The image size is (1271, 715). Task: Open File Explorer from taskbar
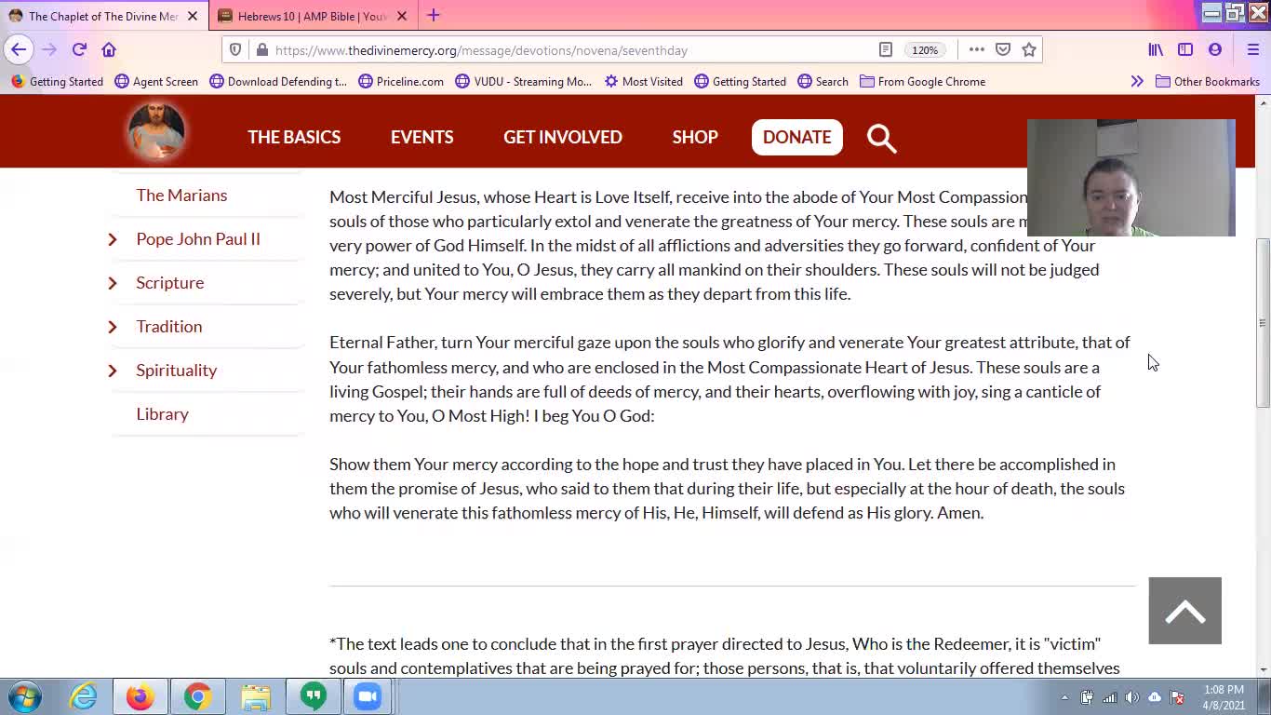point(256,696)
